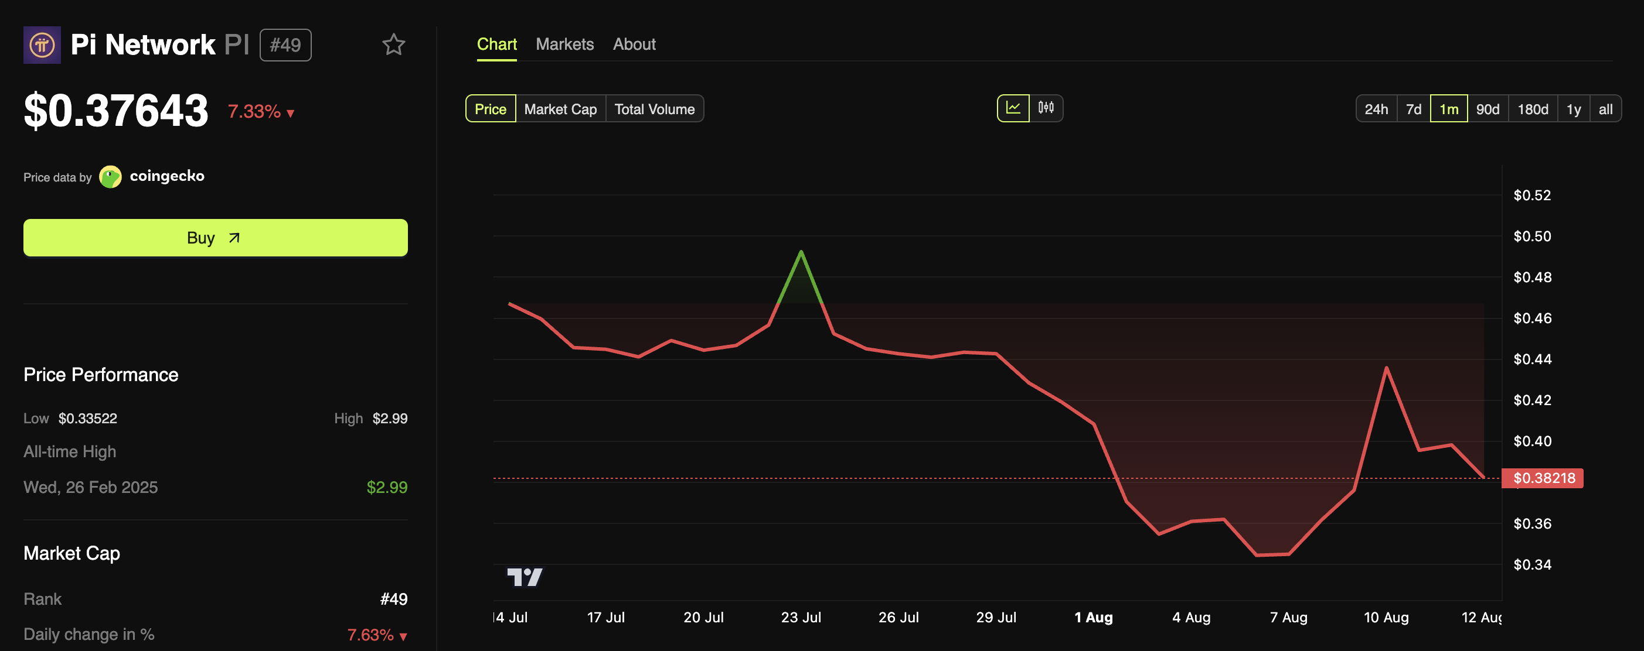Screen dimensions: 1644x651
Task: Select the Price data toggle
Action: tap(490, 109)
